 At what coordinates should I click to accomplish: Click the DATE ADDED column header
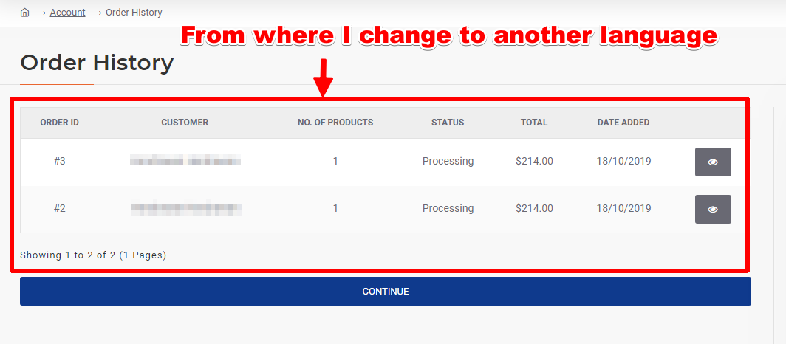click(x=623, y=123)
